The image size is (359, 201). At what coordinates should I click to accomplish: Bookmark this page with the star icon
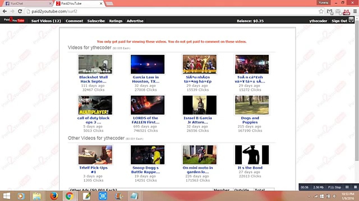coord(321,11)
